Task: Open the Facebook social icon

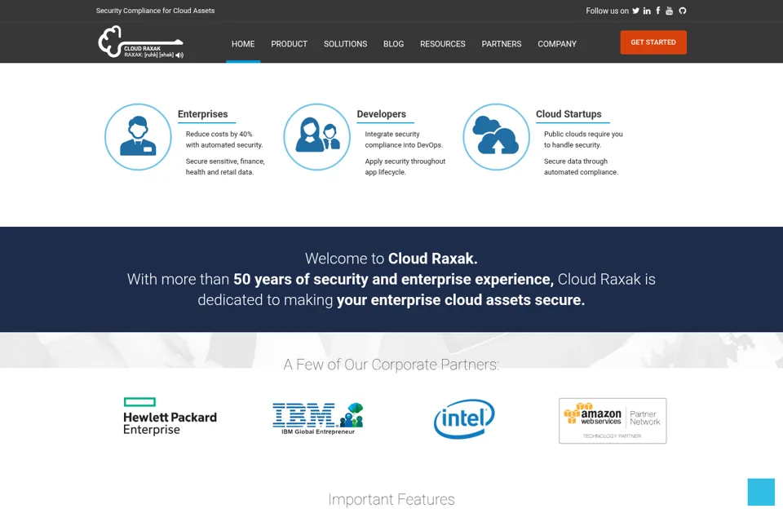Action: pos(657,11)
